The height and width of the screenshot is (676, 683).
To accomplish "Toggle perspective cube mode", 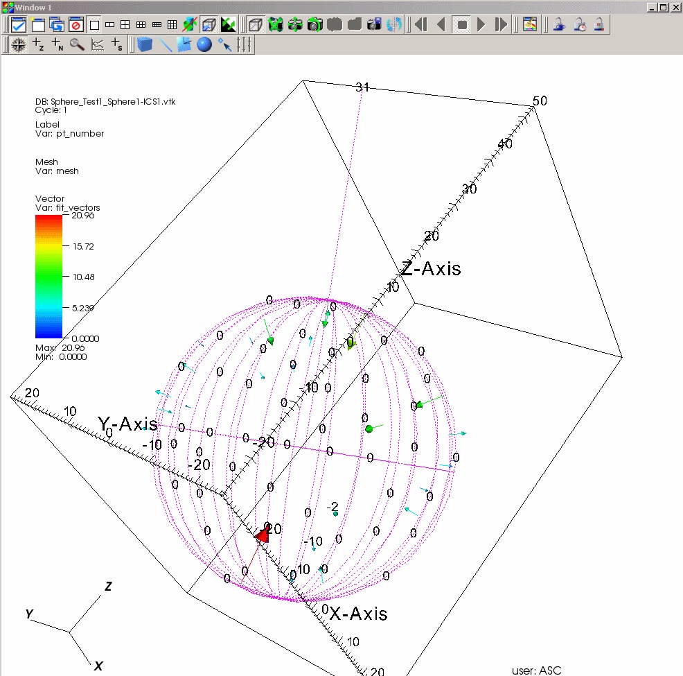I will click(x=255, y=25).
